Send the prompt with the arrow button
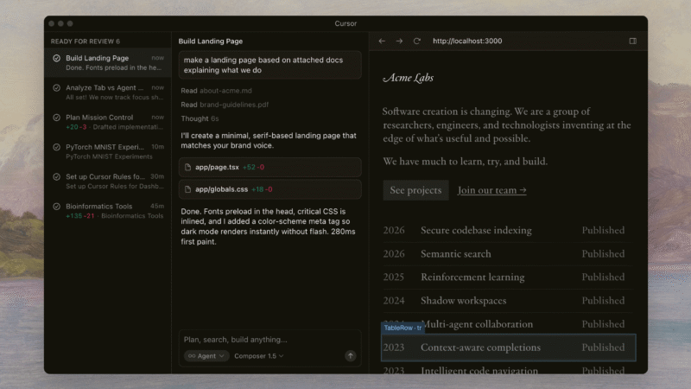Image resolution: width=691 pixels, height=389 pixels. tap(350, 355)
